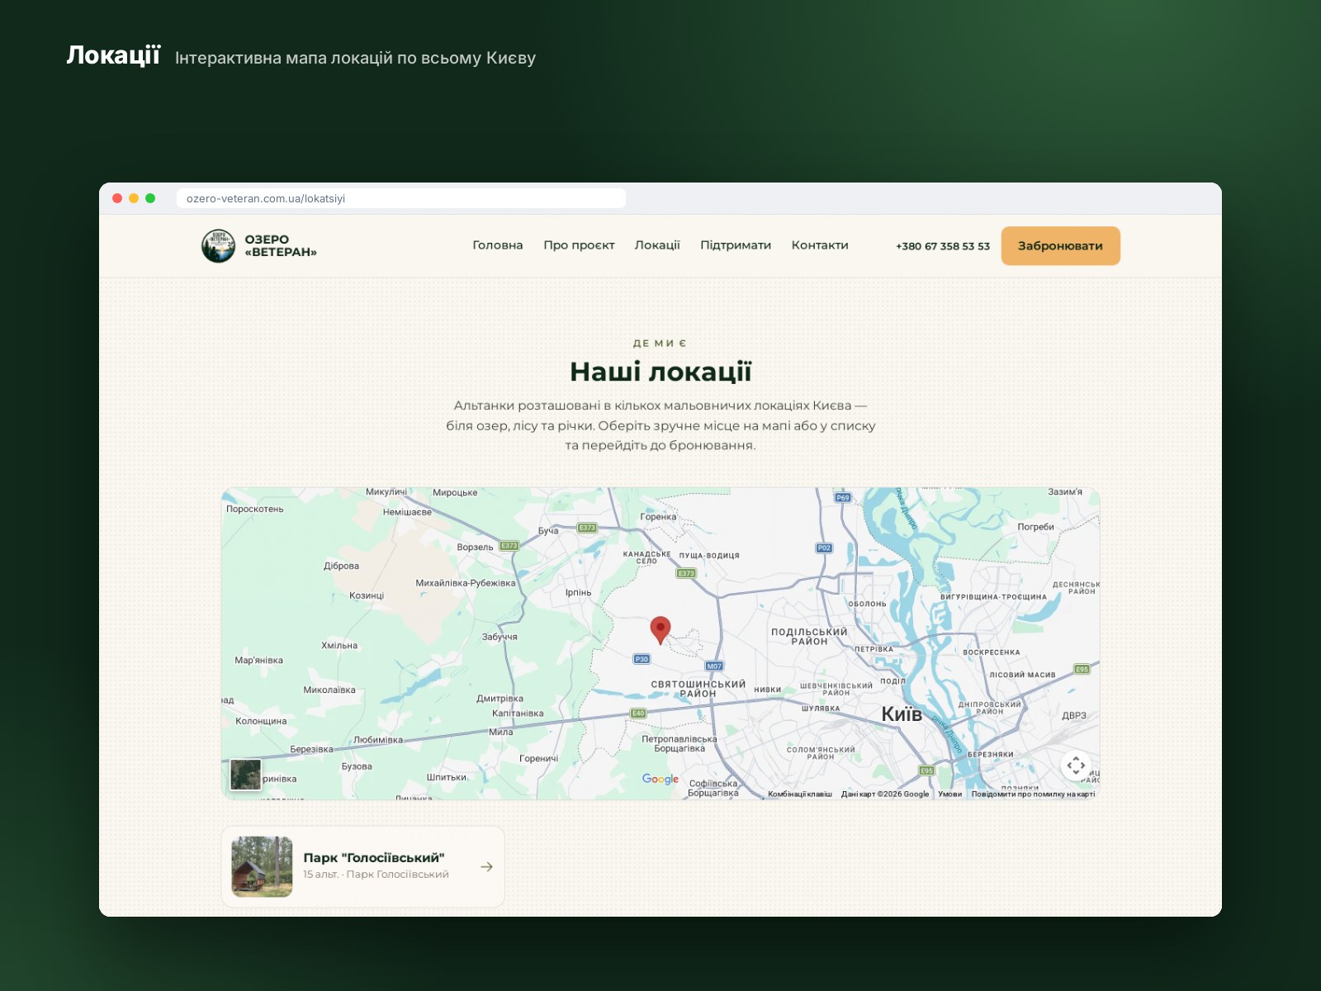
Task: Click the red close window dot
Action: coord(117,198)
